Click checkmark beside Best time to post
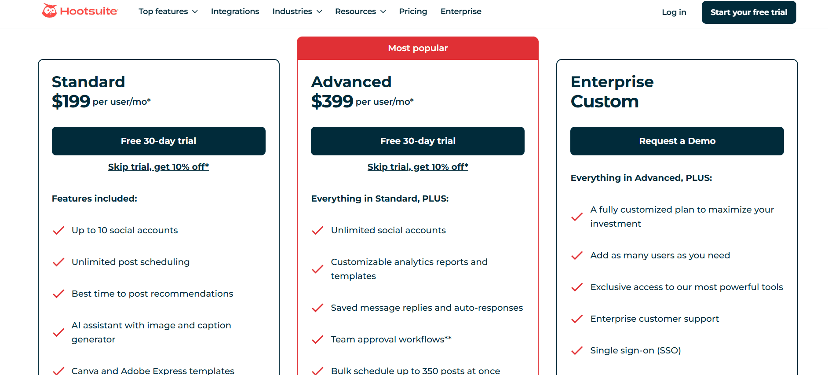The image size is (828, 375). pos(58,294)
